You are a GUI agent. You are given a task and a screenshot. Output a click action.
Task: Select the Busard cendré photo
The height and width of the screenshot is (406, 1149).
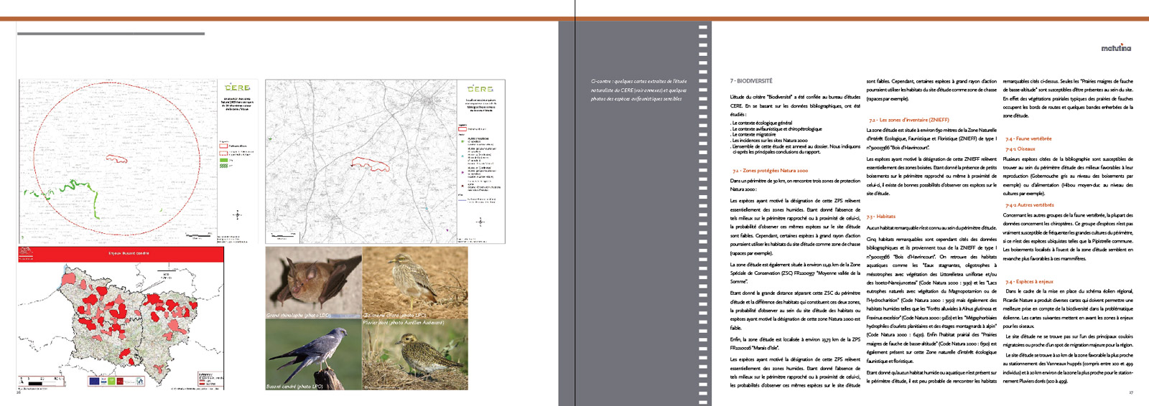pyautogui.click(x=314, y=354)
